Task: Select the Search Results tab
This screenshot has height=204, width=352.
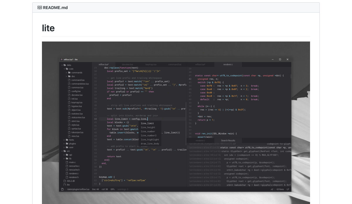Action: pos(228,141)
